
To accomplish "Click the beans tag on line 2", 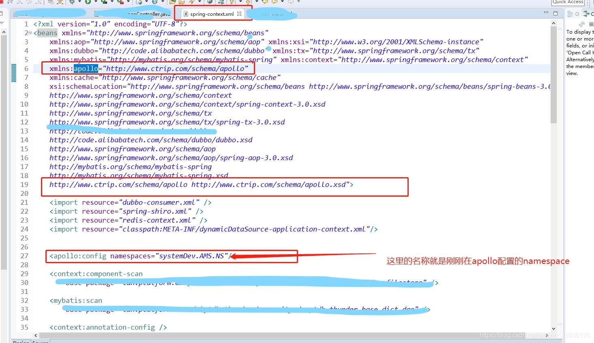I will (47, 33).
